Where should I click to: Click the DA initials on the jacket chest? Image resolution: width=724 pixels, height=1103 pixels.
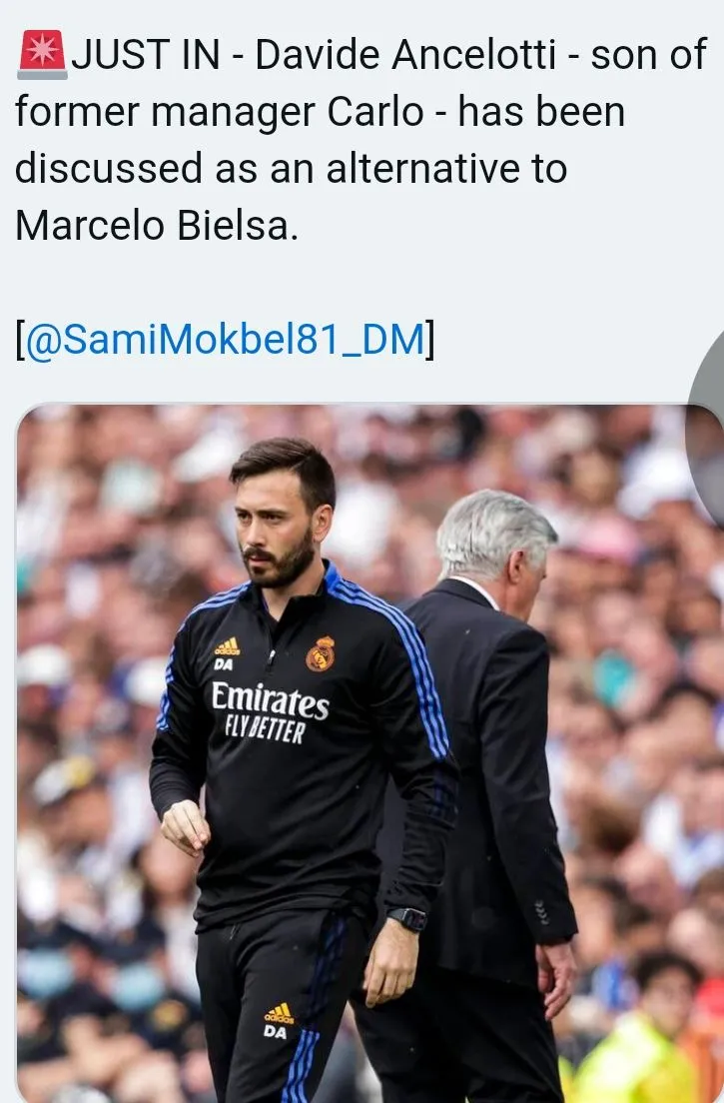(224, 664)
